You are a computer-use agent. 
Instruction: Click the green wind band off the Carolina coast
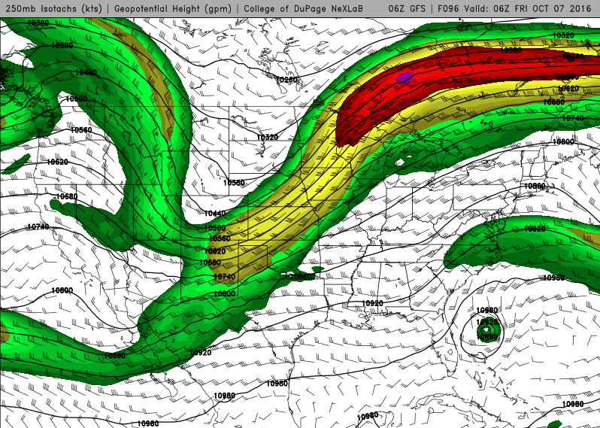tap(511, 241)
